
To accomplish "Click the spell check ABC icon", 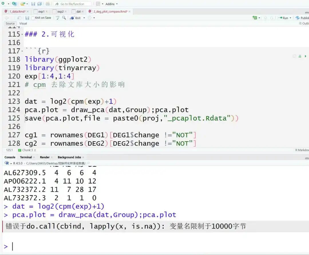I will click(x=57, y=17).
